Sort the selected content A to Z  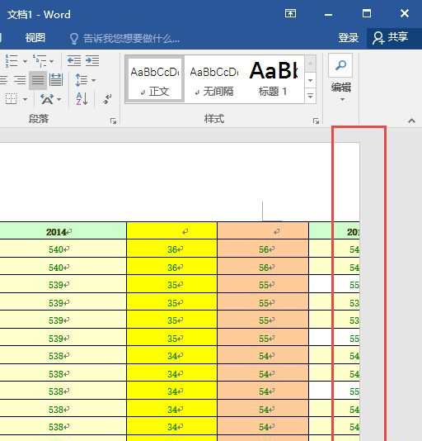[x=82, y=99]
